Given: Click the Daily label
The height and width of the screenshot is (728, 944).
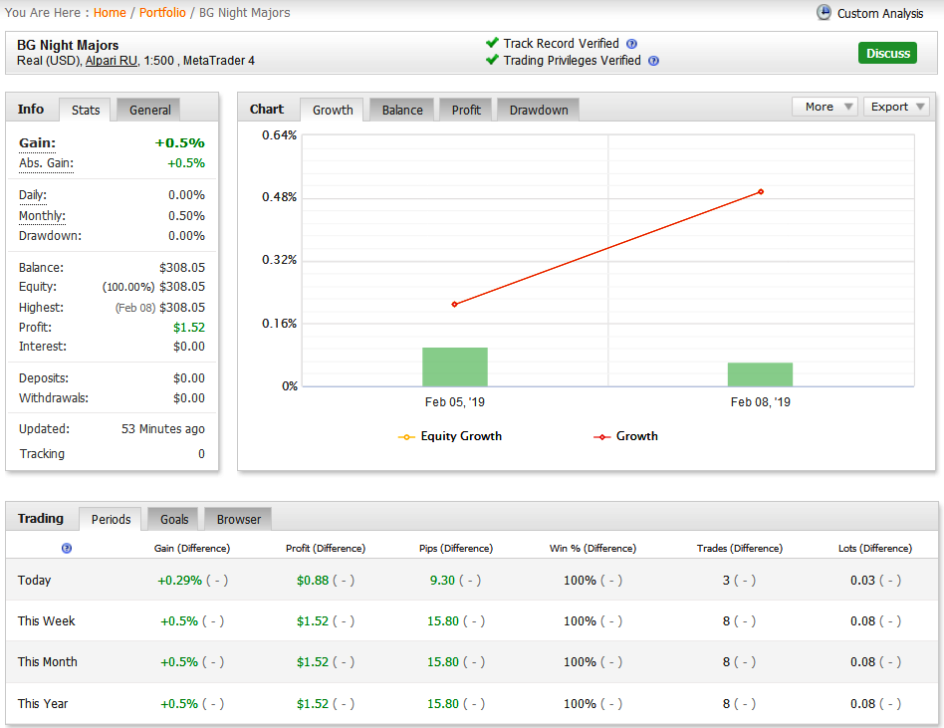Looking at the screenshot, I should [33, 195].
